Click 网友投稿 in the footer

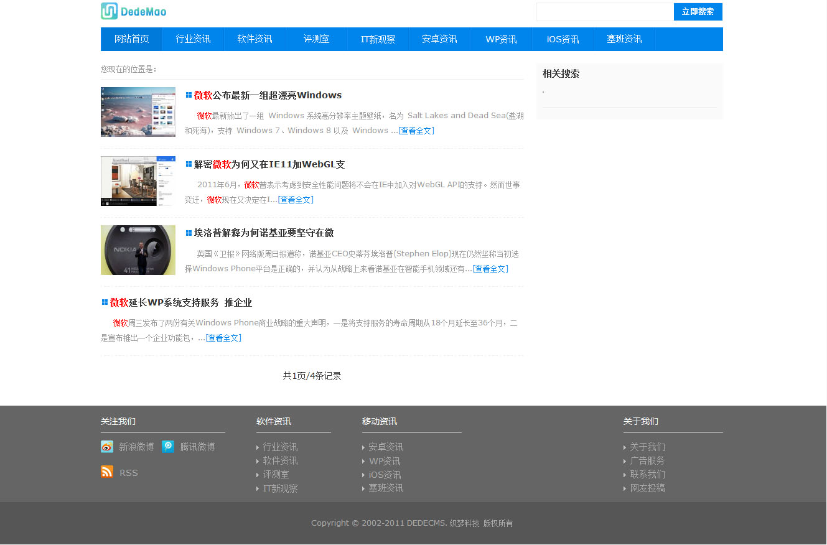point(647,488)
